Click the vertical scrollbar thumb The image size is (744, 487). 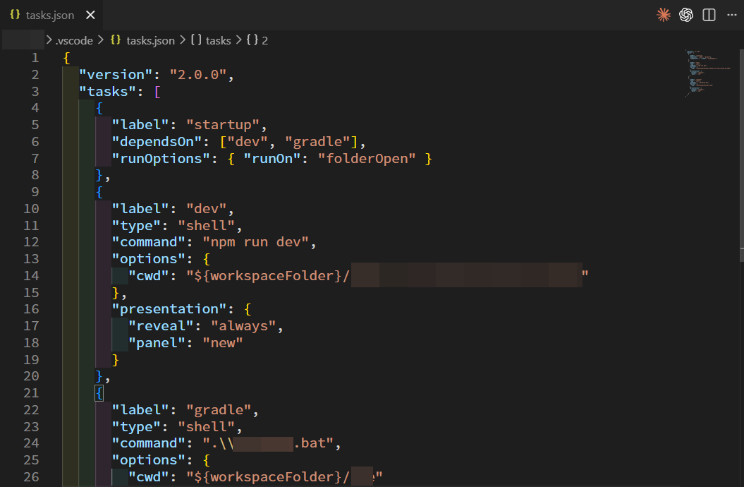[740, 148]
